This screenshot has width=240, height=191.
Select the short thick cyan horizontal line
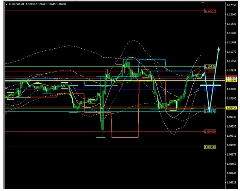click(210, 86)
